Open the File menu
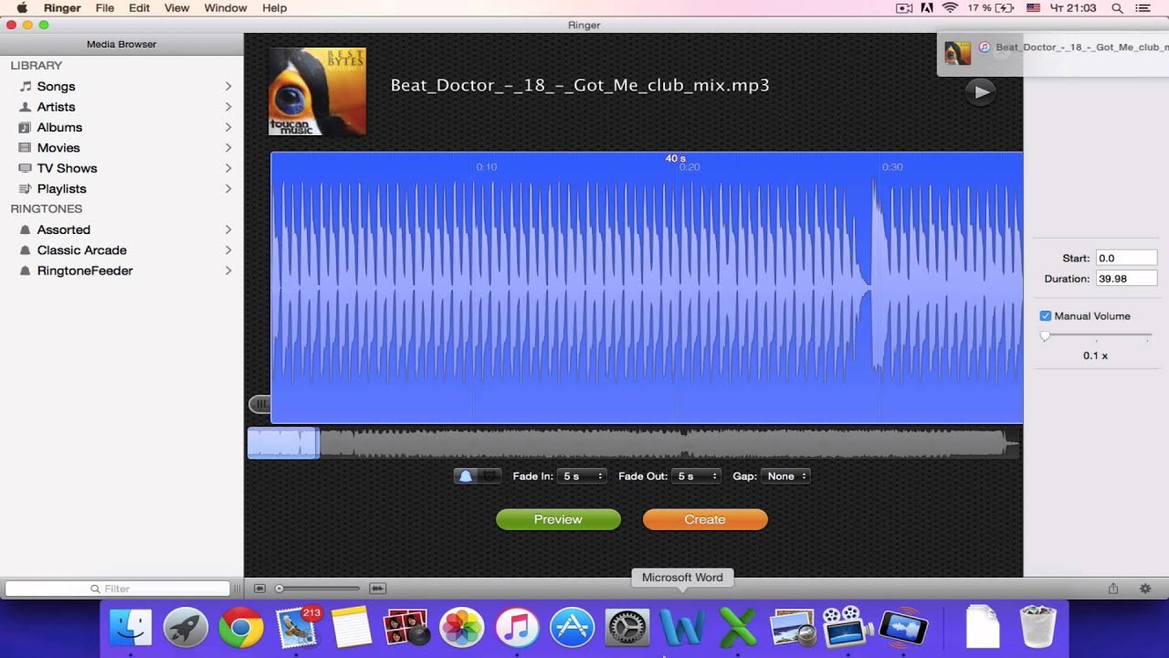 point(105,8)
